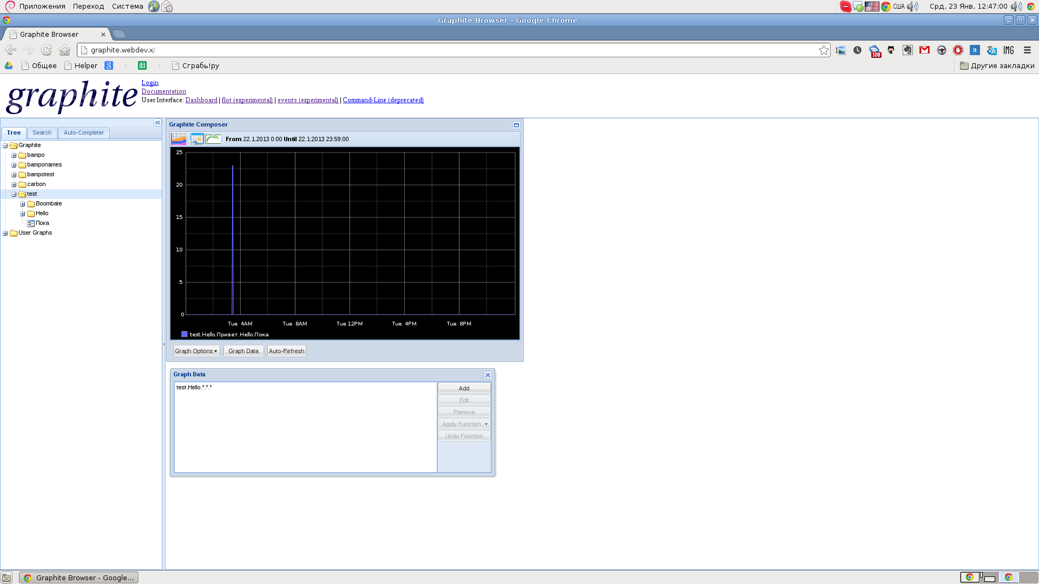
Task: Open the Приложения menu
Action: [x=42, y=6]
